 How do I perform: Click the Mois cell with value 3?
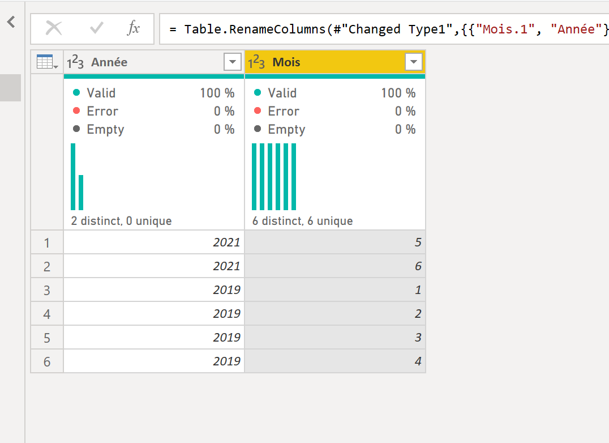pos(335,337)
